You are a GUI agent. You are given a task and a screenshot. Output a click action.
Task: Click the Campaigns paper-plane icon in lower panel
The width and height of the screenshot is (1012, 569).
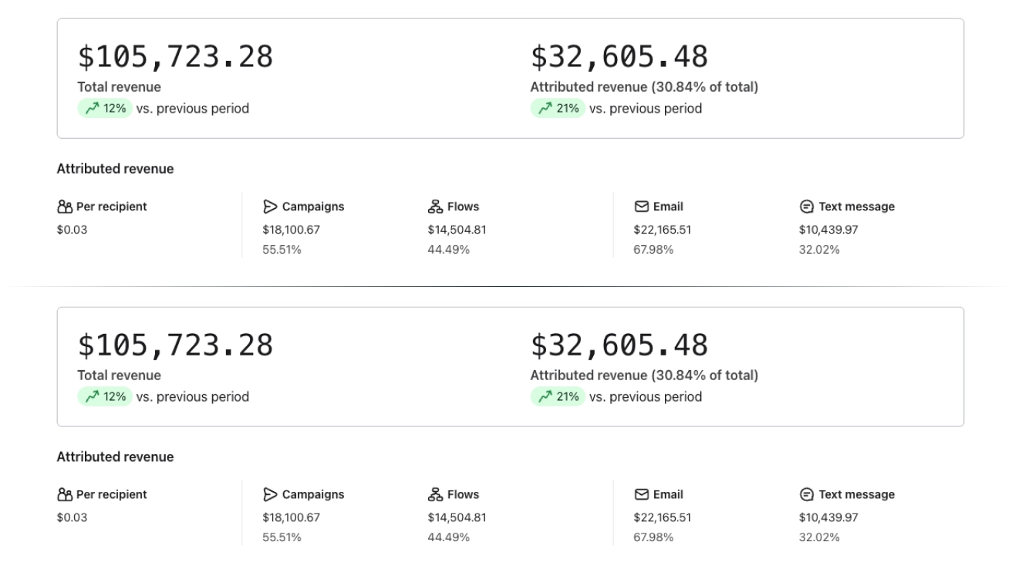click(270, 495)
